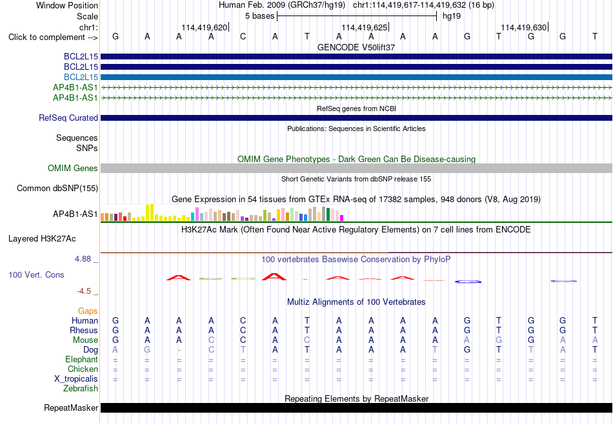Click the C base in the top sequence row

click(243, 37)
